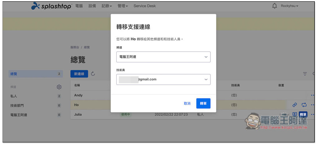Click the transfer arrows icon in Ho row
Viewport: 317px width, 144px height.
[x=304, y=105]
